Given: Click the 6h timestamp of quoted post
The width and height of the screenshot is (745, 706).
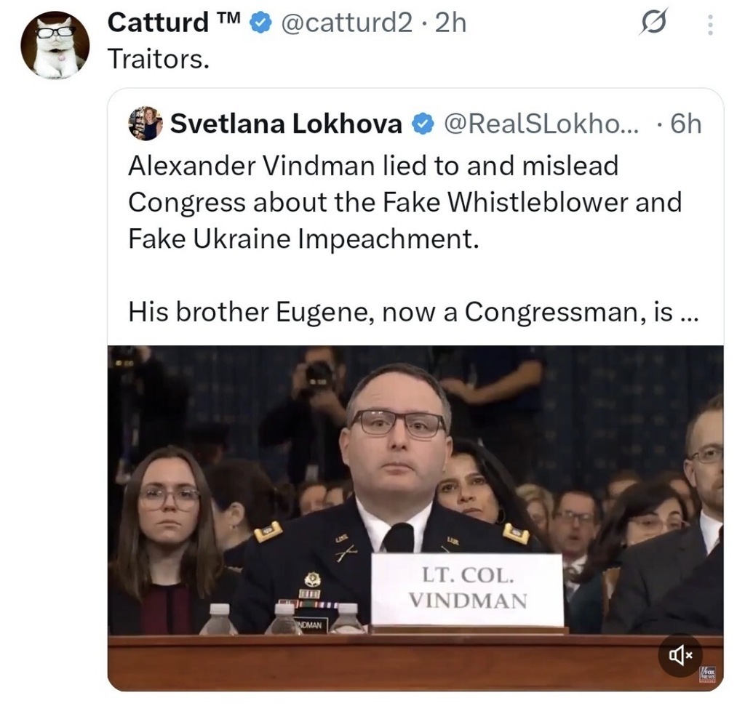Looking at the screenshot, I should (685, 124).
